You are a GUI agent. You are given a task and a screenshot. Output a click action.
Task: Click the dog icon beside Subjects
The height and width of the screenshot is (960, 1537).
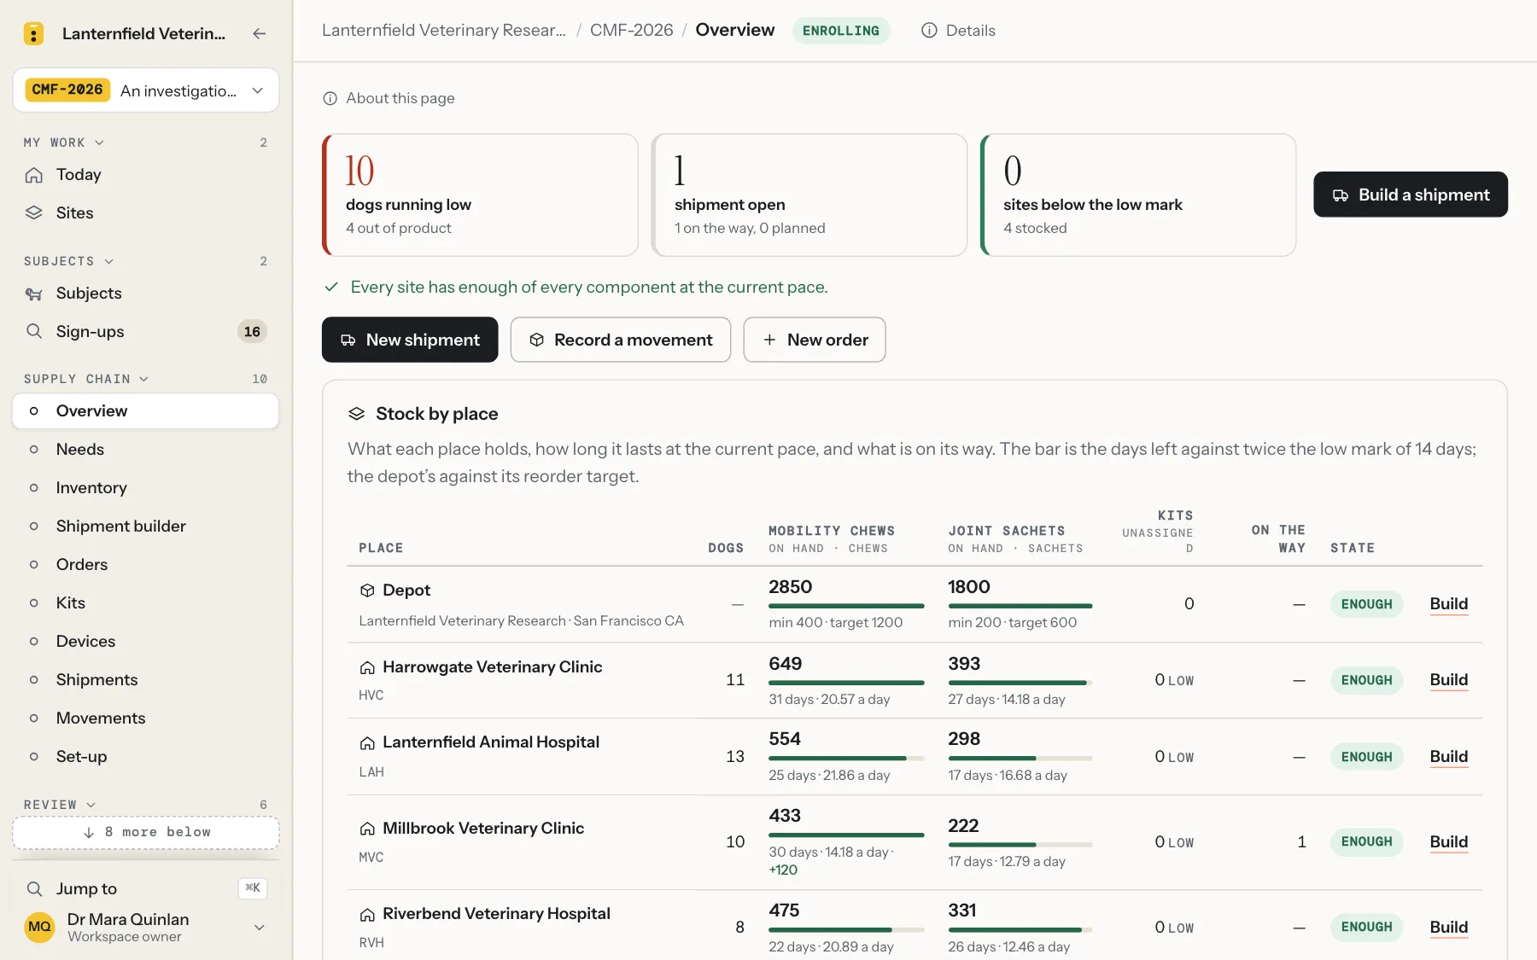[34, 294]
